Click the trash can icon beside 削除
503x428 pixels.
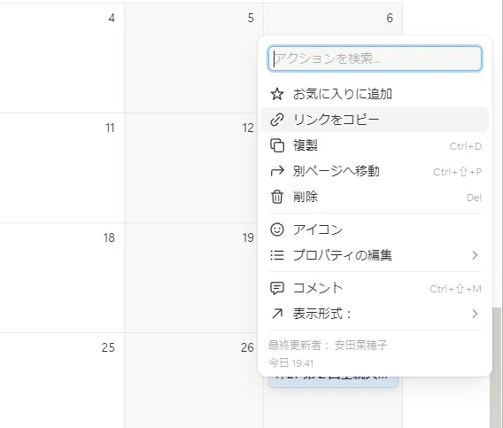(277, 197)
